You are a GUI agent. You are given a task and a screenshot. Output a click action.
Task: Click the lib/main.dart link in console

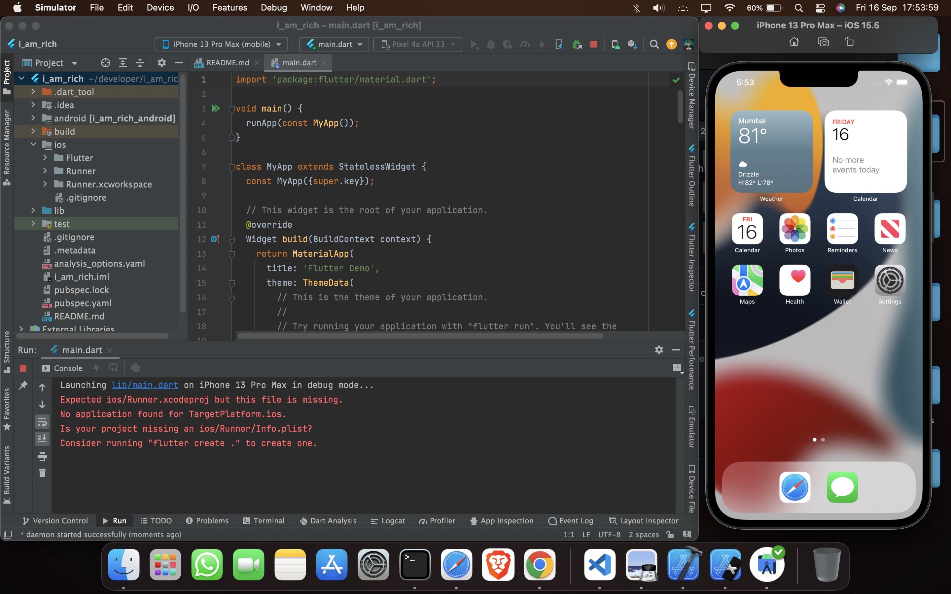145,385
